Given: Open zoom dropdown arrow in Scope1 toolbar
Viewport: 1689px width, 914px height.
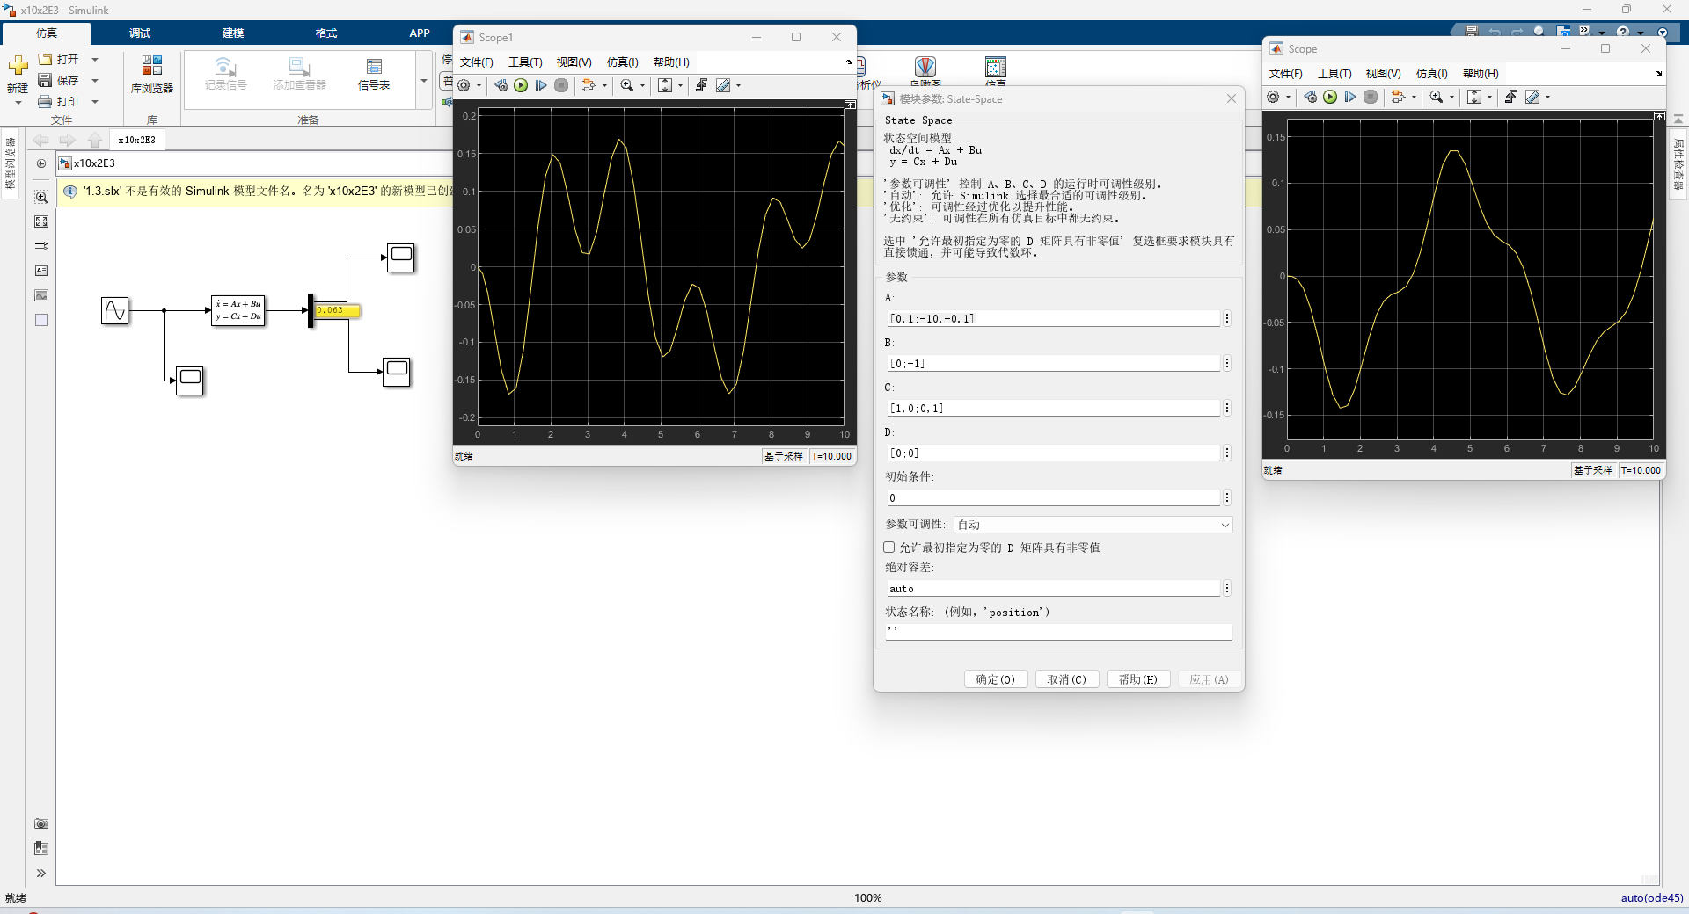Looking at the screenshot, I should (642, 86).
